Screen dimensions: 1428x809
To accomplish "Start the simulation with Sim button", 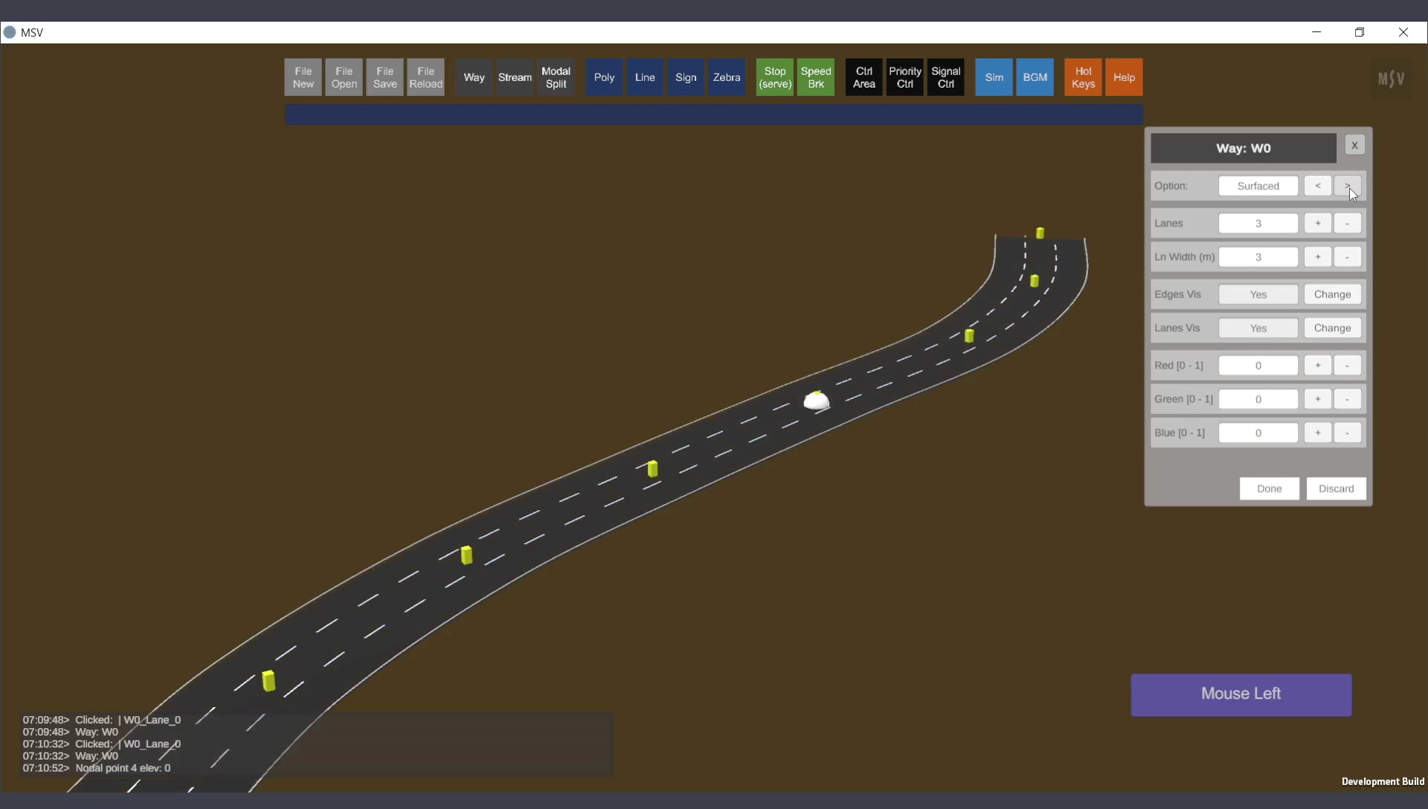I will click(994, 77).
